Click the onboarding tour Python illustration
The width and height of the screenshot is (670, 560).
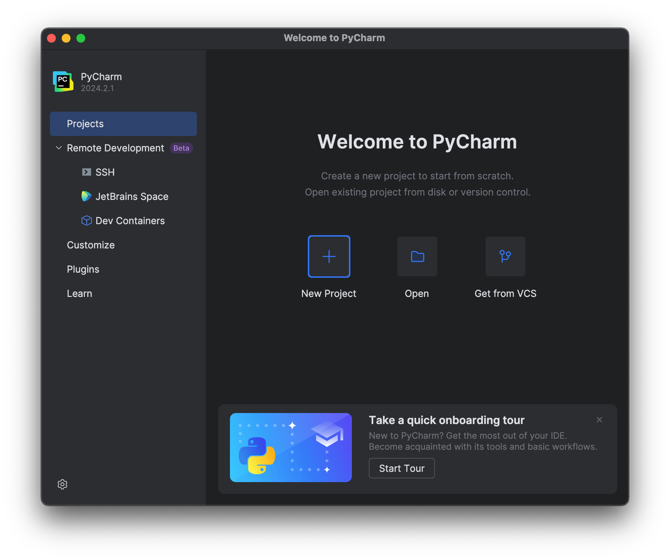click(290, 448)
